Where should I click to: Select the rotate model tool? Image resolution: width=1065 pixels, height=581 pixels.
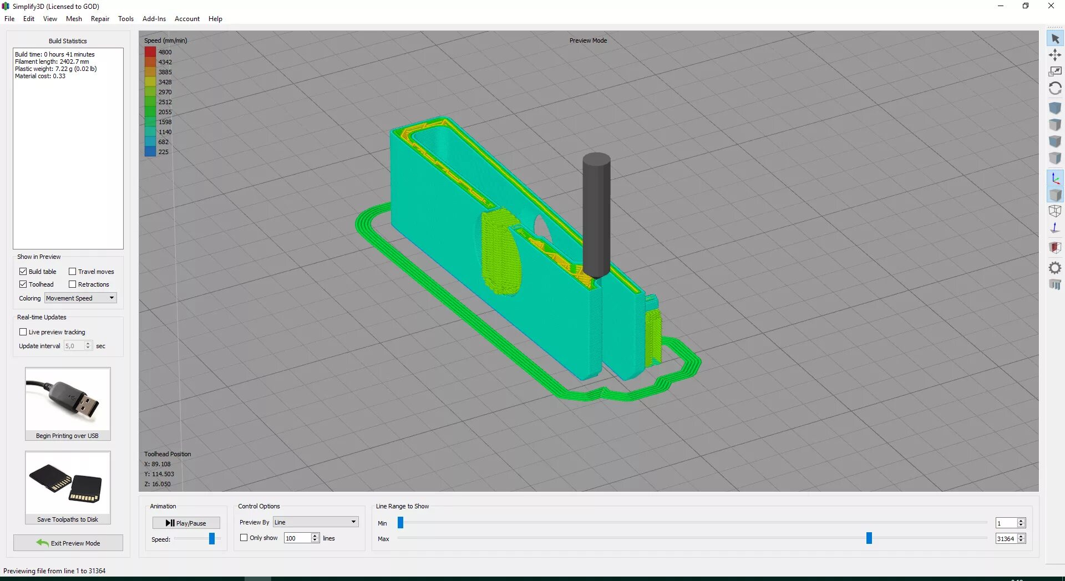coord(1055,88)
